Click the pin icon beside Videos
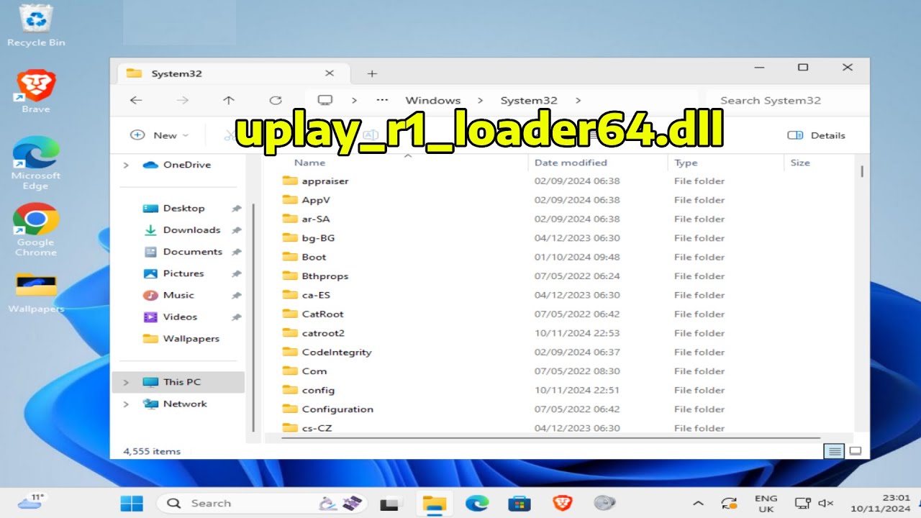921x518 pixels. [236, 317]
